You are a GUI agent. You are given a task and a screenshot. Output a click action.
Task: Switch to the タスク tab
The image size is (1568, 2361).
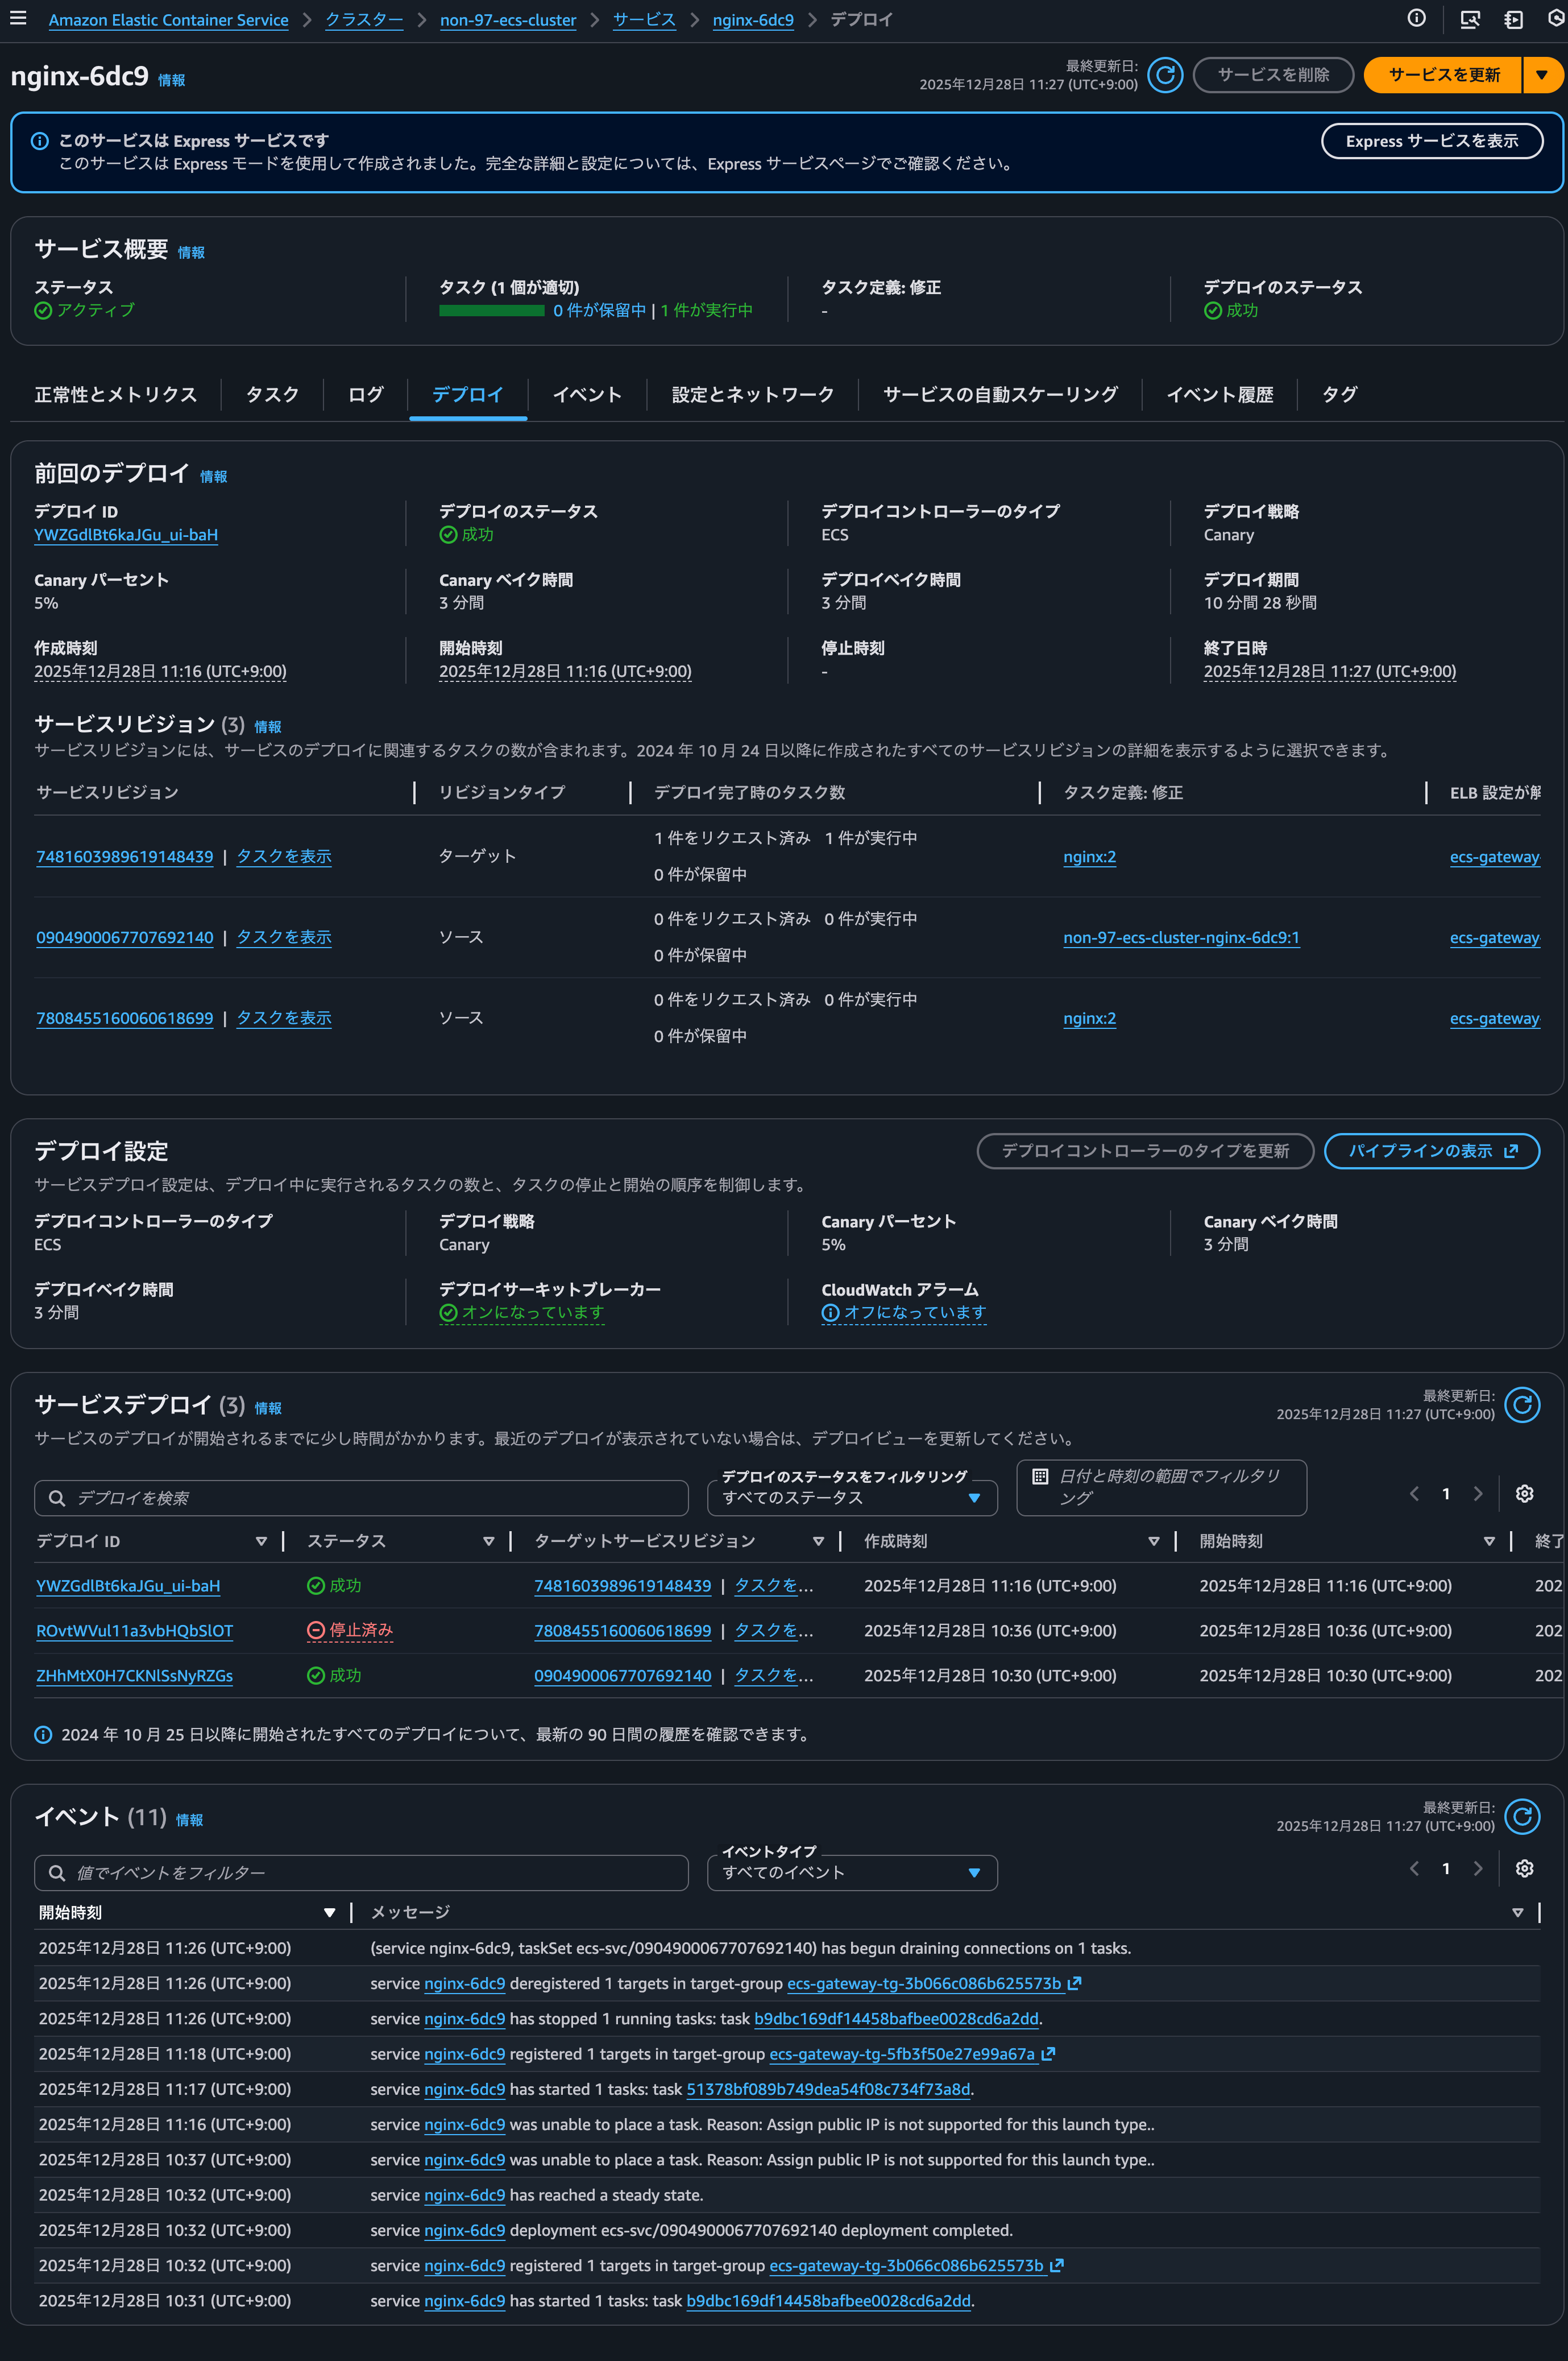[x=271, y=394]
